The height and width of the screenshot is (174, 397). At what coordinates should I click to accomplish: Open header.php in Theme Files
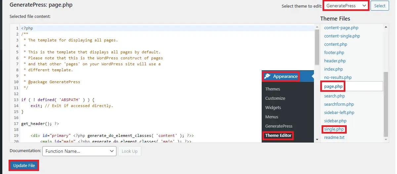(x=335, y=61)
